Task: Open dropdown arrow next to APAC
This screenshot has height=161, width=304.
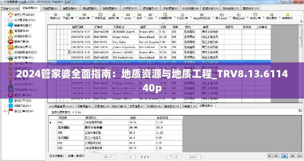Action: [x=134, y=17]
